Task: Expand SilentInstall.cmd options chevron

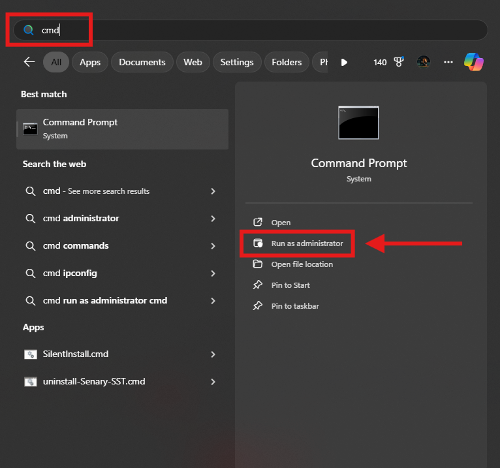Action: coord(213,354)
